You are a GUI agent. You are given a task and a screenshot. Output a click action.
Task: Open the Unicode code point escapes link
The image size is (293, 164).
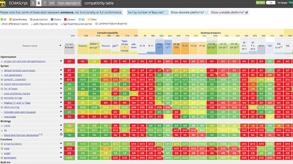(x=20, y=112)
